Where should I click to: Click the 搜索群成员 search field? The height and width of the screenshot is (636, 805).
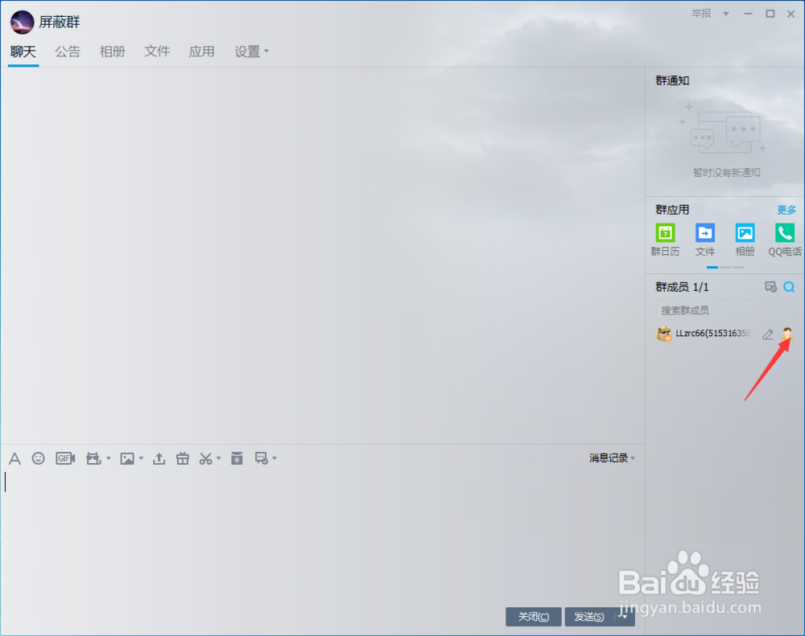tap(725, 310)
